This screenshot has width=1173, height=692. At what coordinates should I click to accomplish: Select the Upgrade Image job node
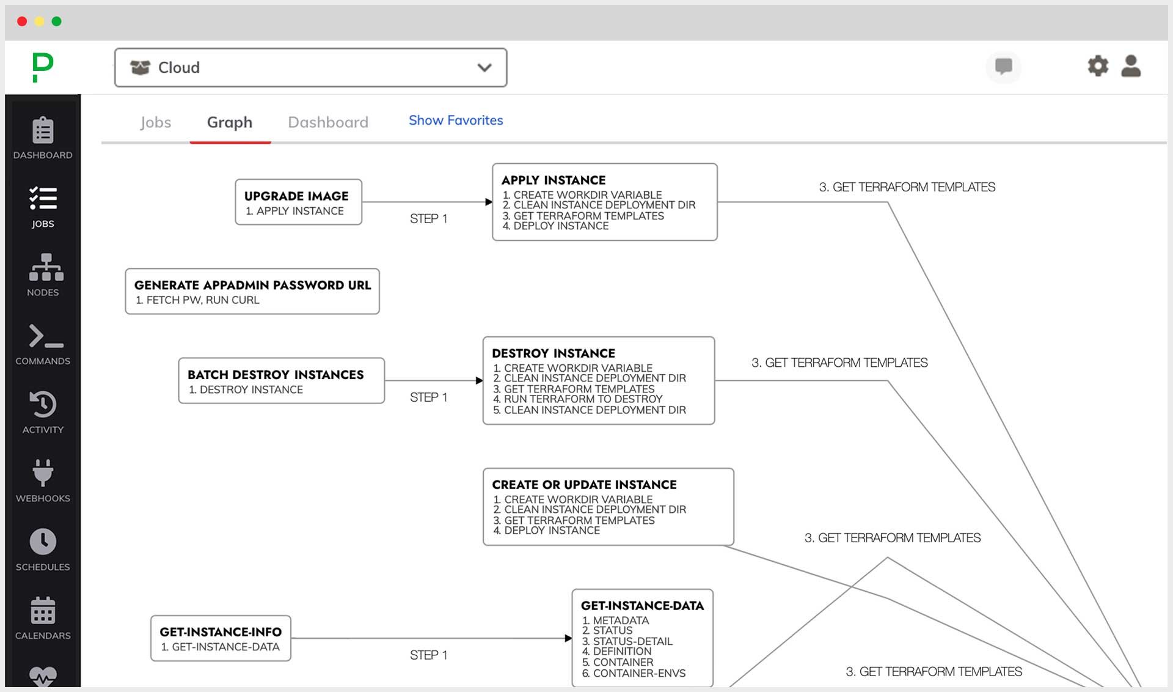(x=298, y=202)
